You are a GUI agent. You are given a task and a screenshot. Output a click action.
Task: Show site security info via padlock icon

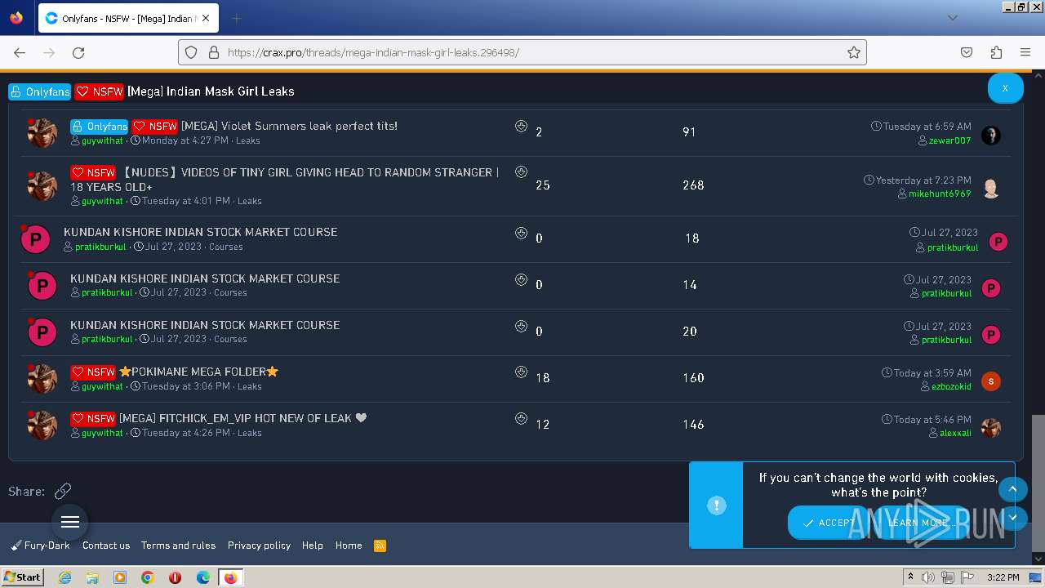tap(214, 52)
